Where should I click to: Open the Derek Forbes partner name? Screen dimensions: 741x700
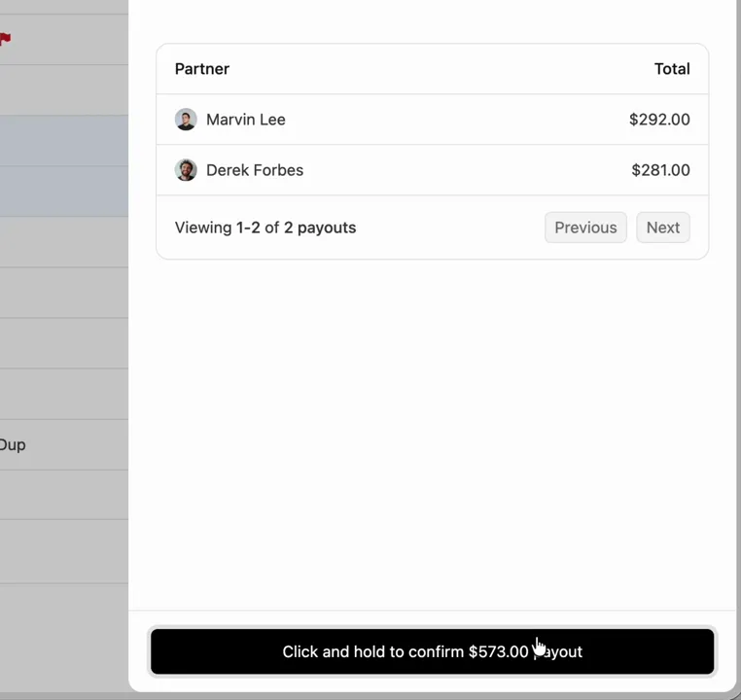coord(255,170)
